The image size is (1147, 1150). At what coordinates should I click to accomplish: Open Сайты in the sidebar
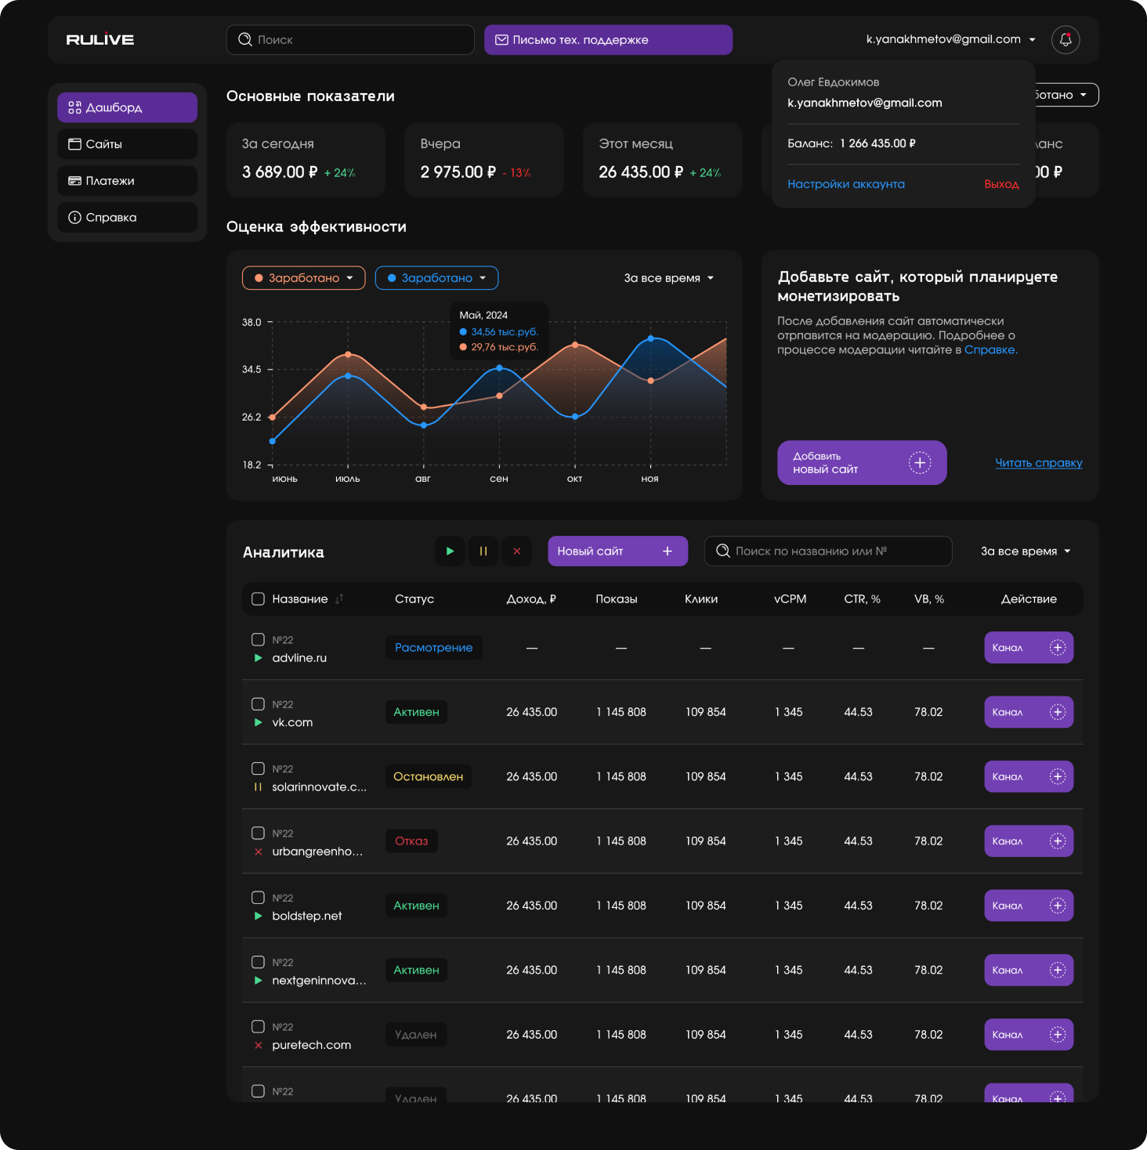pyautogui.click(x=127, y=144)
